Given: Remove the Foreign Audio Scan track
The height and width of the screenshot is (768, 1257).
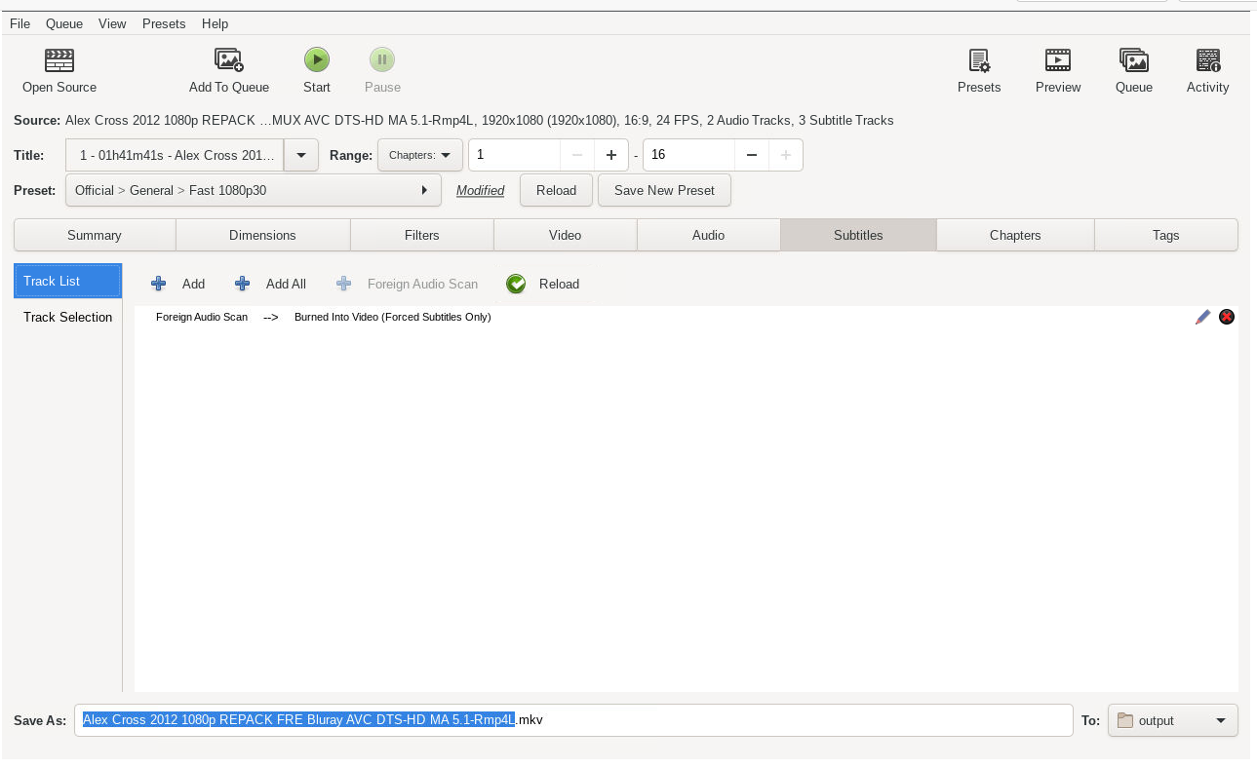Looking at the screenshot, I should tap(1226, 317).
